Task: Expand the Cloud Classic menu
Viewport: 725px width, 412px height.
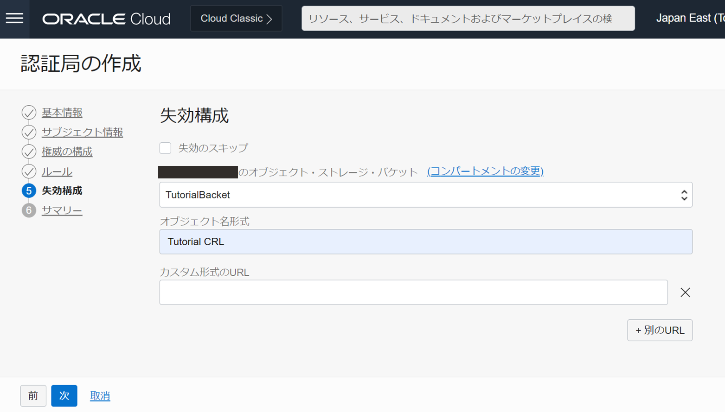Action: 236,19
